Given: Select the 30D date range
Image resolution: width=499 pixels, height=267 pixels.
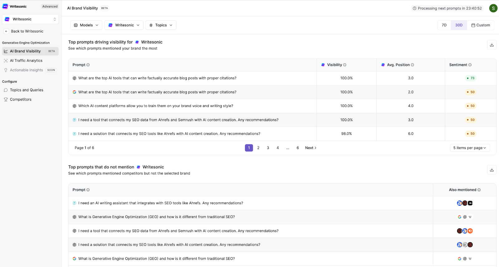Looking at the screenshot, I should coord(459,25).
